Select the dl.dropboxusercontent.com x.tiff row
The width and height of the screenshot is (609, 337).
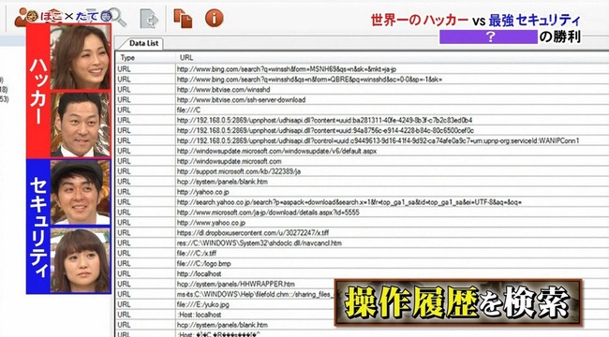pyautogui.click(x=363, y=232)
